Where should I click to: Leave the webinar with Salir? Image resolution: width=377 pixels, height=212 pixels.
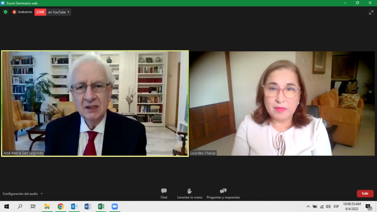coord(365,193)
